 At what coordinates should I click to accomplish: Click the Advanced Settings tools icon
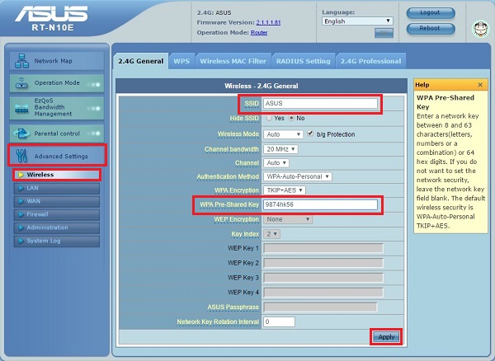[x=21, y=156]
